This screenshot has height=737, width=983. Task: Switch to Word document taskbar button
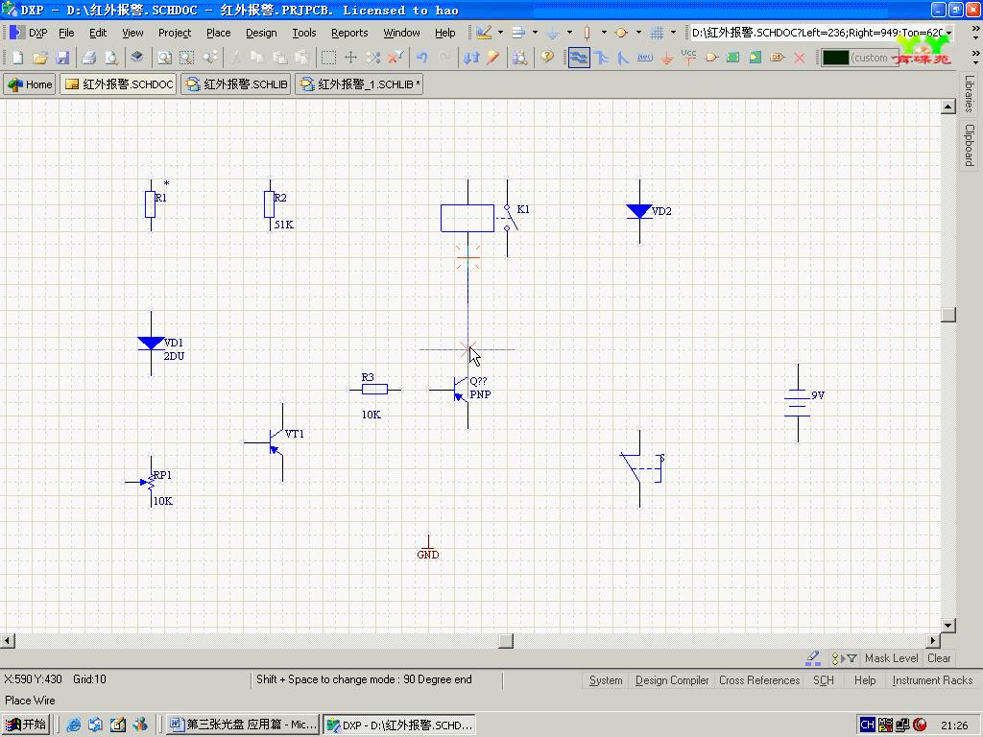(243, 725)
